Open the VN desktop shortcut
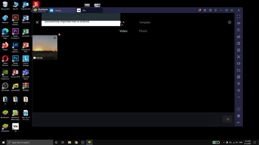Image resolution: width=259 pixels, height=145 pixels. pyautogui.click(x=15, y=128)
